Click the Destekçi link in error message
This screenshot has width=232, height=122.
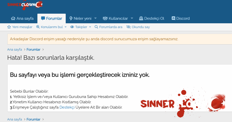67,107
